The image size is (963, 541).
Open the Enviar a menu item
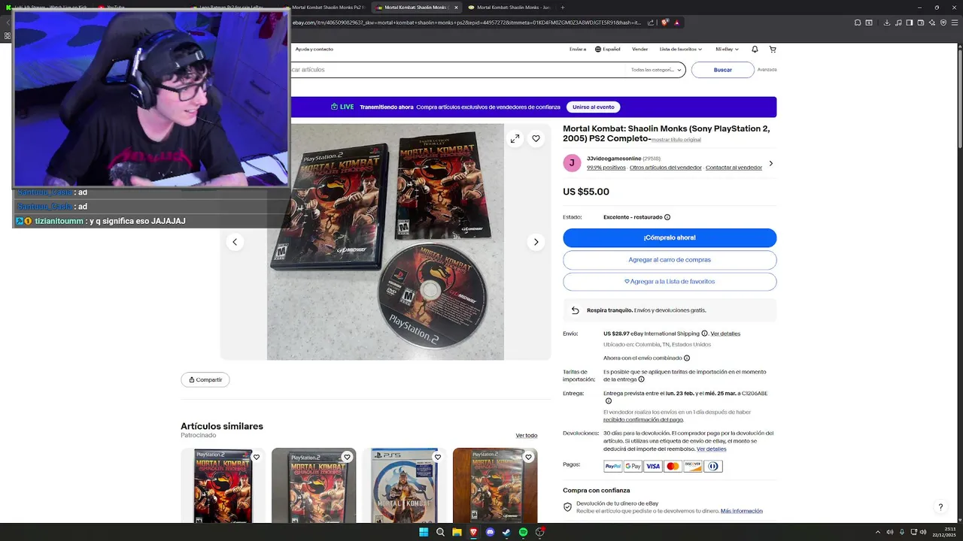point(578,49)
